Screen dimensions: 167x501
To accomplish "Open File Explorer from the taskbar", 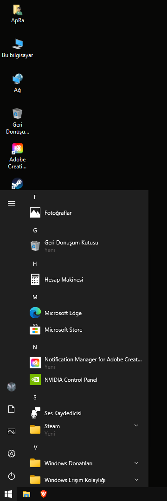I will click(x=26, y=495).
